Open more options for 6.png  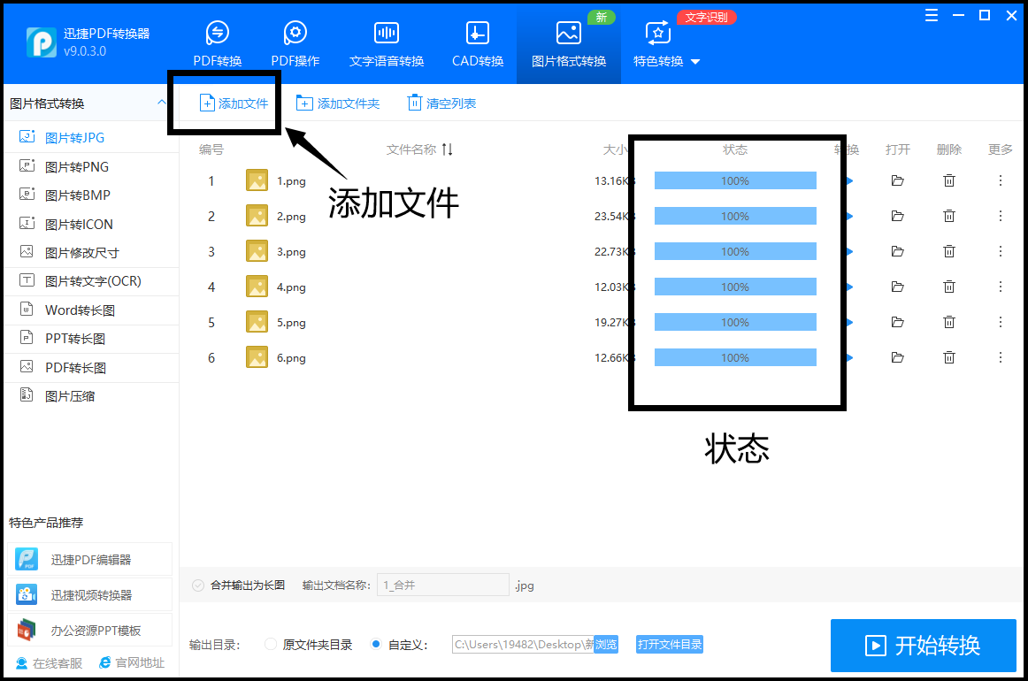click(1001, 357)
